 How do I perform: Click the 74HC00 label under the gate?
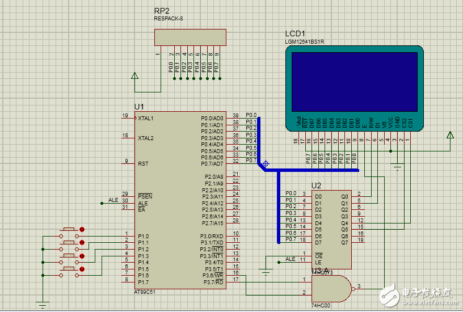point(321,306)
